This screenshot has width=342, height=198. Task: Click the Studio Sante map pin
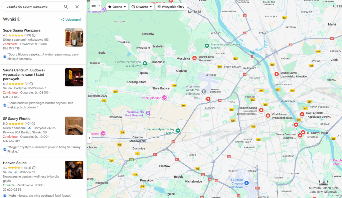pyautogui.click(x=277, y=74)
